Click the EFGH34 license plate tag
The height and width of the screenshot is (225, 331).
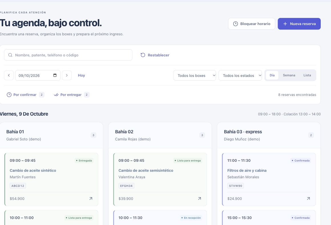coord(126,186)
